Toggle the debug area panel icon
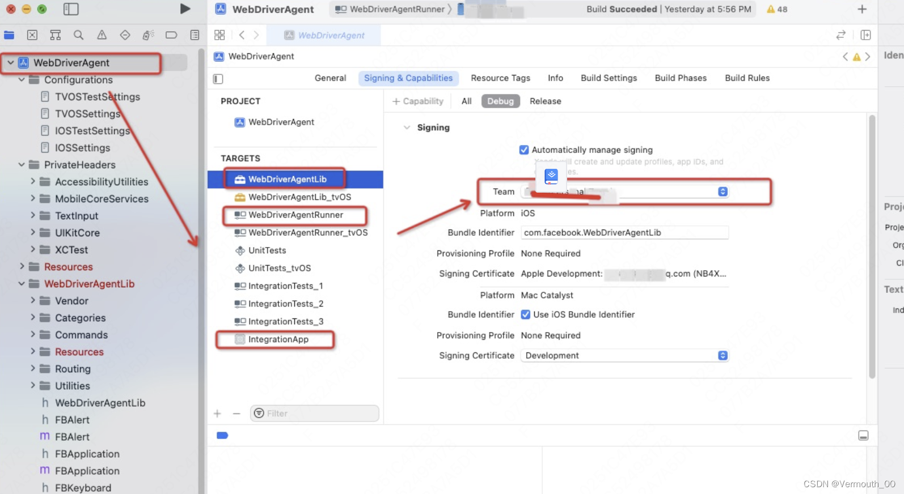This screenshot has width=904, height=494. pyautogui.click(x=863, y=436)
